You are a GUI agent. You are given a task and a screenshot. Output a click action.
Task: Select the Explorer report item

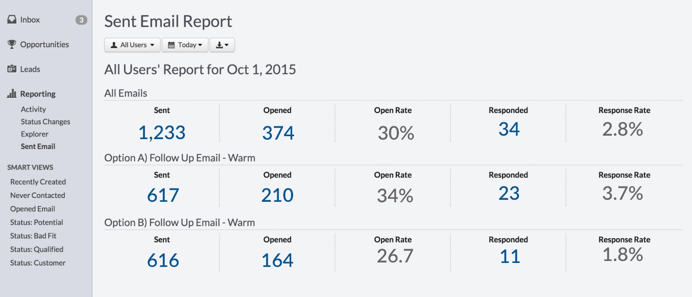click(x=35, y=134)
